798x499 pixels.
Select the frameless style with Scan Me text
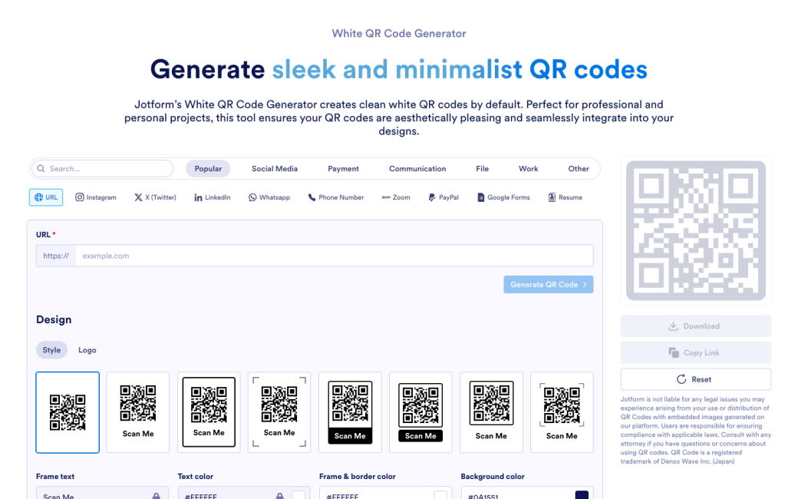(138, 412)
